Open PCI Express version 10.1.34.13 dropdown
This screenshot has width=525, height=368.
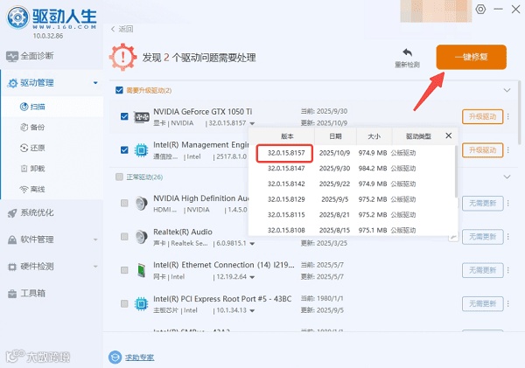tap(252, 310)
